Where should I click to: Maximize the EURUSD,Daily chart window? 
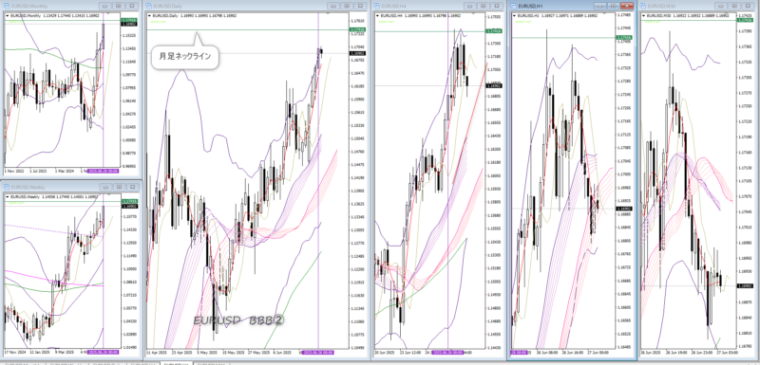click(347, 7)
